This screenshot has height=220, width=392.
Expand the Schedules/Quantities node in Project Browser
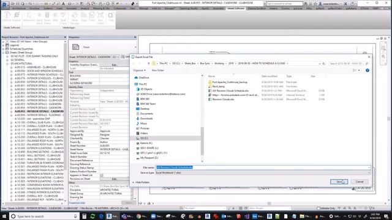[3, 49]
